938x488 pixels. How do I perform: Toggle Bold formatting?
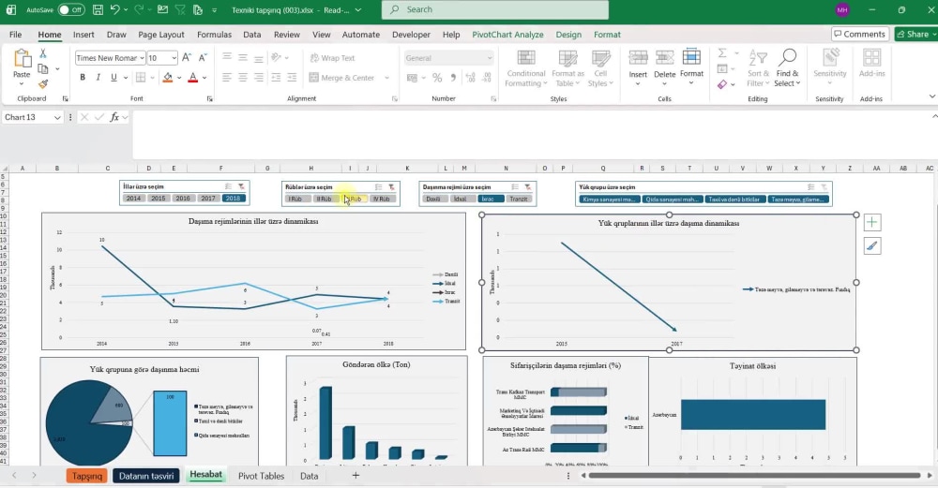point(83,78)
